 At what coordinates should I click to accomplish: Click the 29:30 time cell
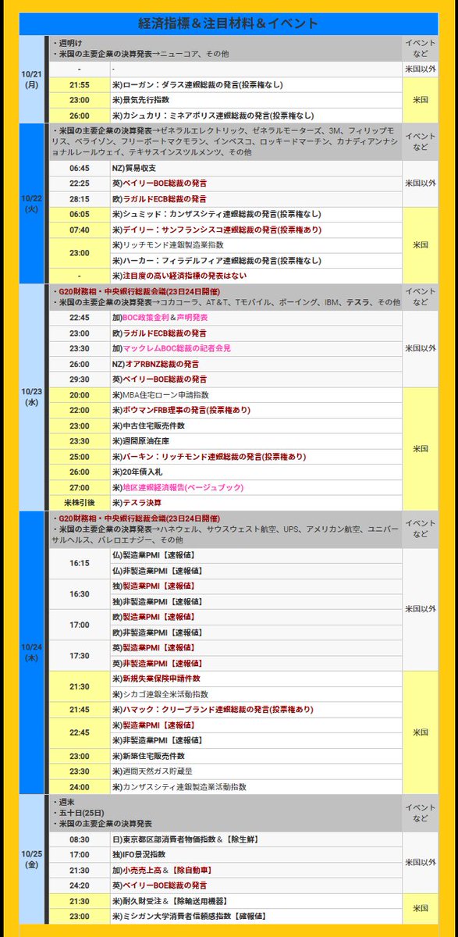click(x=79, y=379)
